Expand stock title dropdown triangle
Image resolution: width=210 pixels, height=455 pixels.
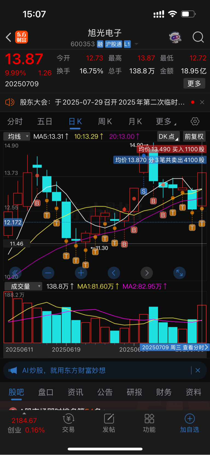coord(136,44)
